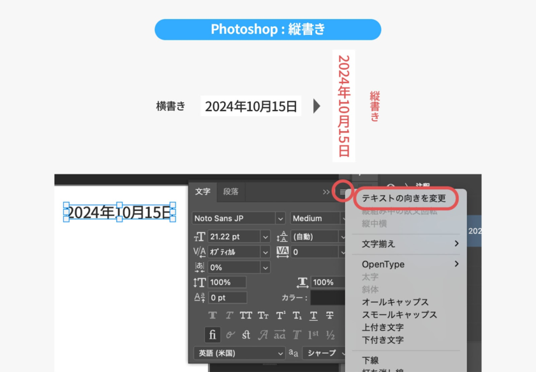
Task: Open the Character panel hamburger menu
Action: click(x=343, y=192)
